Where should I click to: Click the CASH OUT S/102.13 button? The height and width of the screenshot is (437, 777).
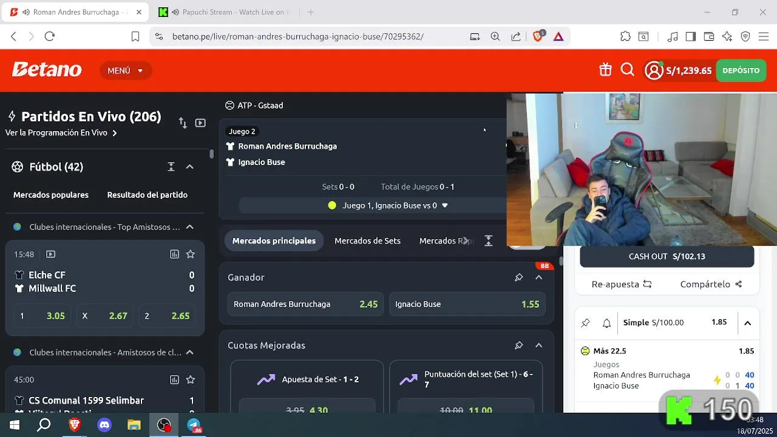tap(667, 257)
